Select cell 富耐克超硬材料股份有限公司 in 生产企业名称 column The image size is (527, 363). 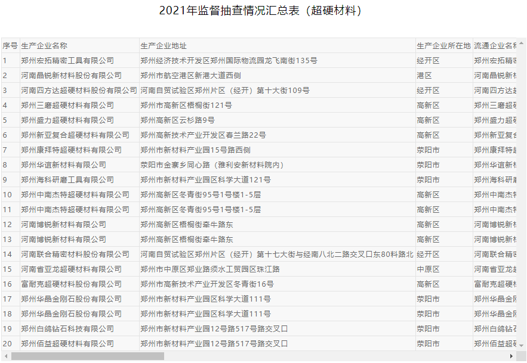coord(79,284)
